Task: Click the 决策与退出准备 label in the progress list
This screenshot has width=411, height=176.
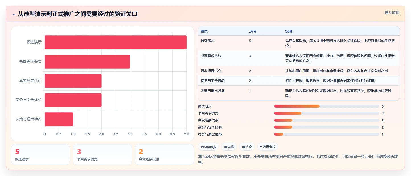Action: pos(210,134)
